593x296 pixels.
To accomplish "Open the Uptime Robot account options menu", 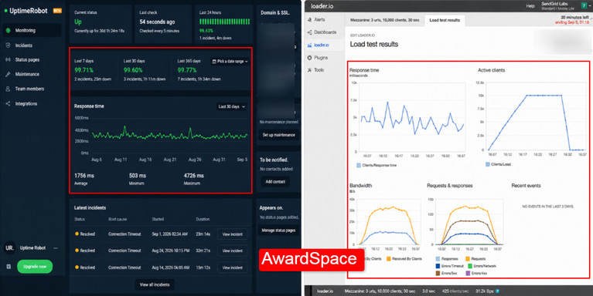I will click(56, 248).
